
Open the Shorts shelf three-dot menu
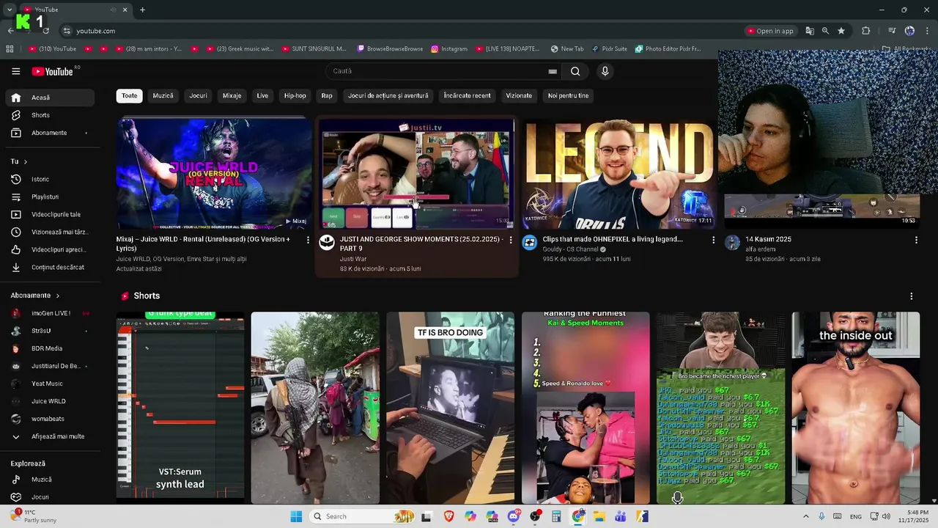point(912,296)
